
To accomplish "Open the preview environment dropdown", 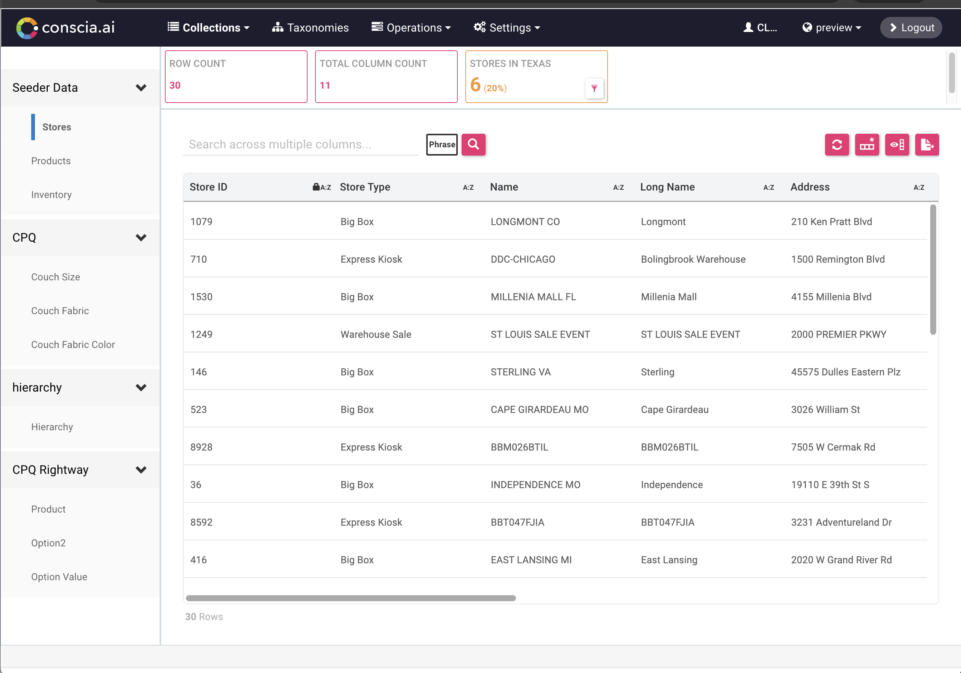I will click(832, 28).
